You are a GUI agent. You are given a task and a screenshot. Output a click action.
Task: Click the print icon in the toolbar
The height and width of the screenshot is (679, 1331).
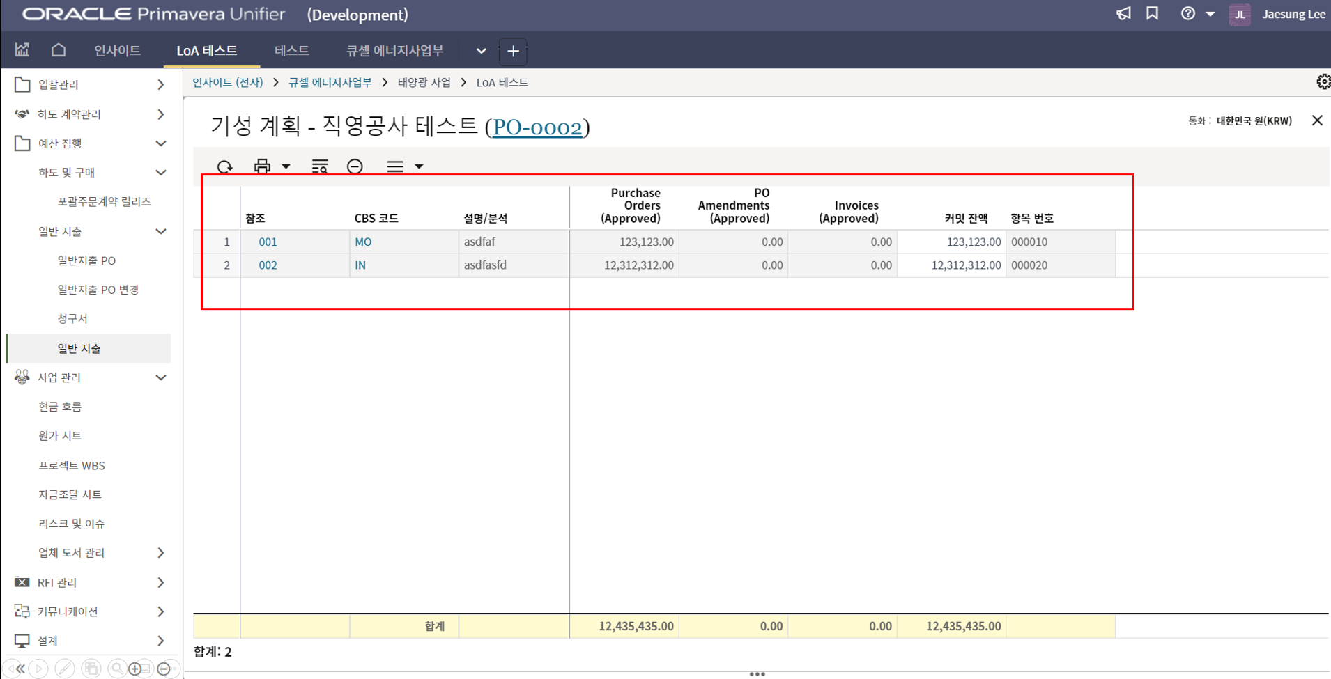(x=262, y=166)
